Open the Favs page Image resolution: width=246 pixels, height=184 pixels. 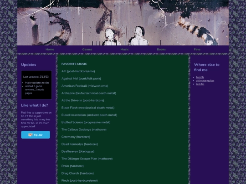click(x=197, y=50)
